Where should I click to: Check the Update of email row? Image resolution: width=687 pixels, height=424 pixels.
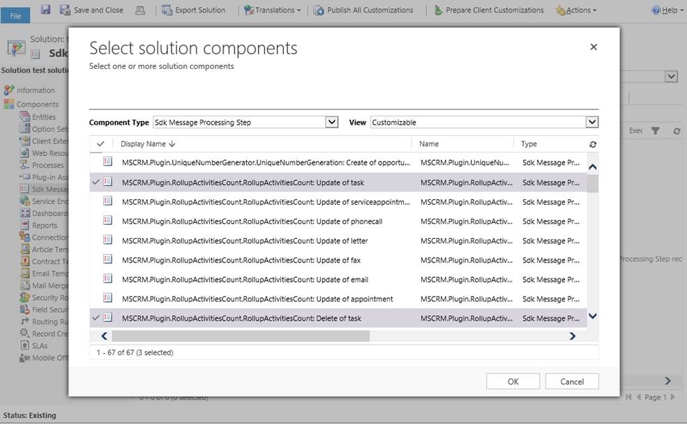pyautogui.click(x=96, y=279)
